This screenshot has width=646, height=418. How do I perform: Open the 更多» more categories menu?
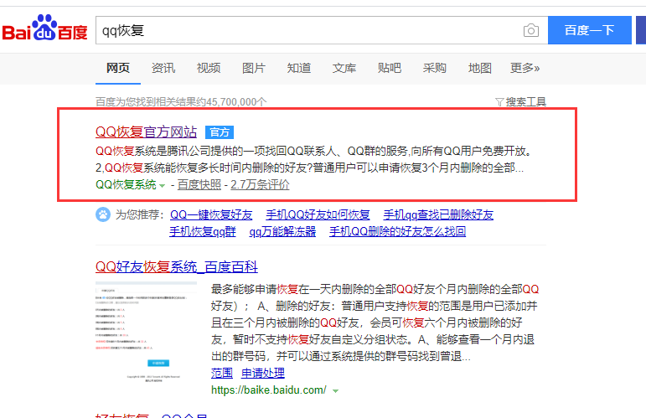[x=525, y=68]
